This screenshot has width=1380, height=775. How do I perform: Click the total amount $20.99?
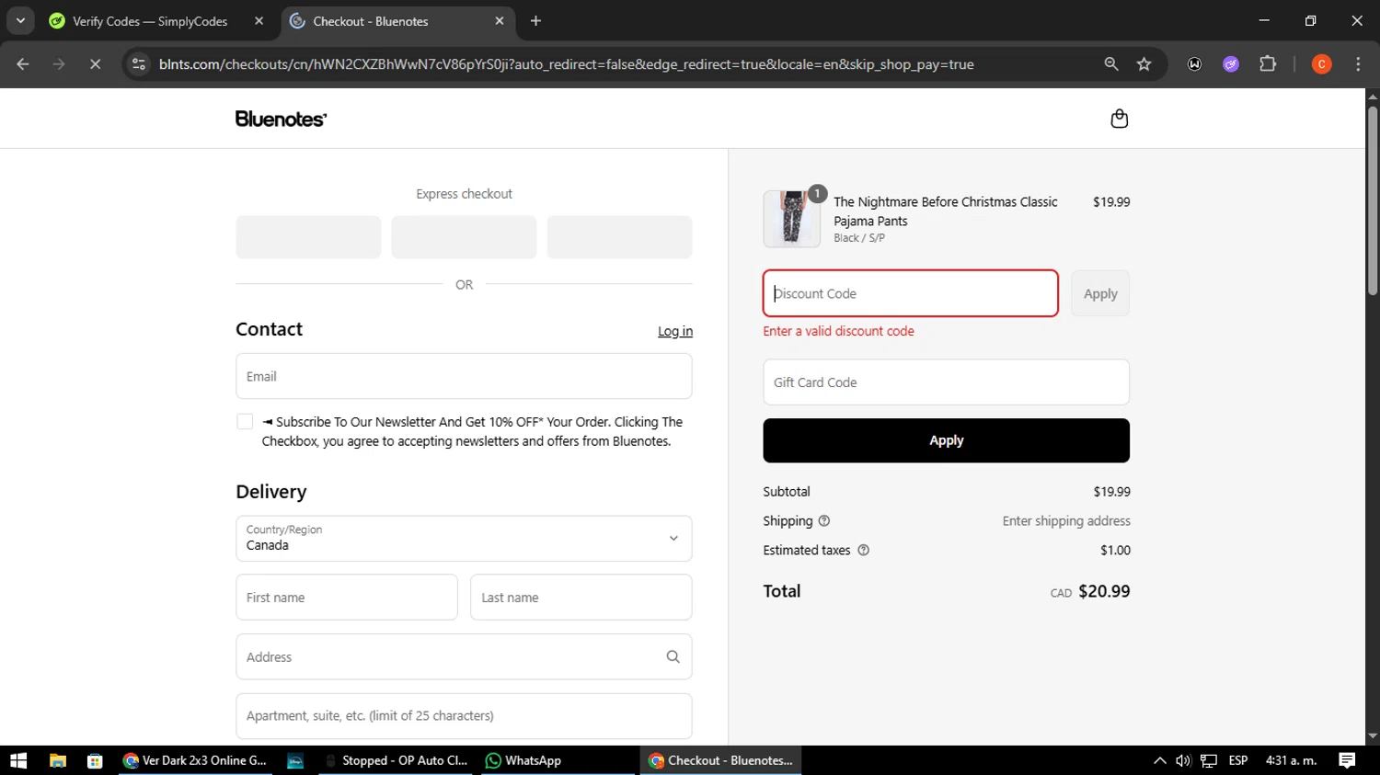tap(1104, 591)
